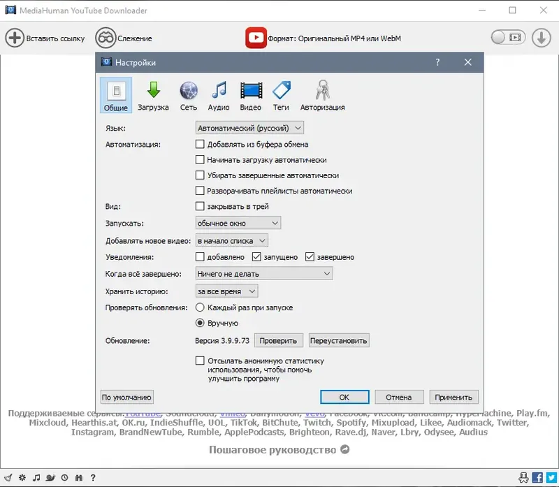Open the Язык language dropdown

click(248, 127)
